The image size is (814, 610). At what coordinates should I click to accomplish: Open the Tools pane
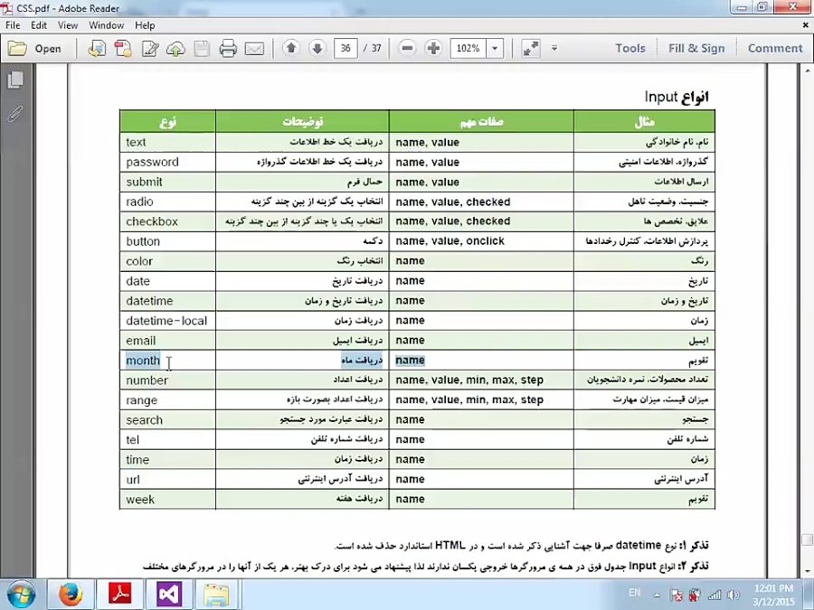click(x=630, y=48)
